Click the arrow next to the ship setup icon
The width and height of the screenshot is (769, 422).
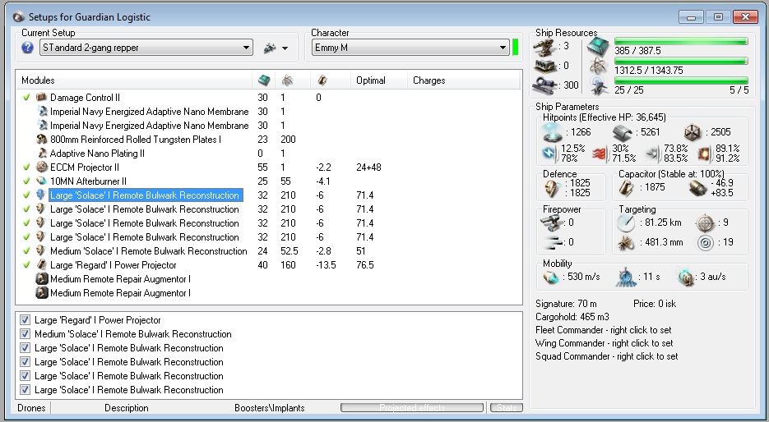(285, 48)
